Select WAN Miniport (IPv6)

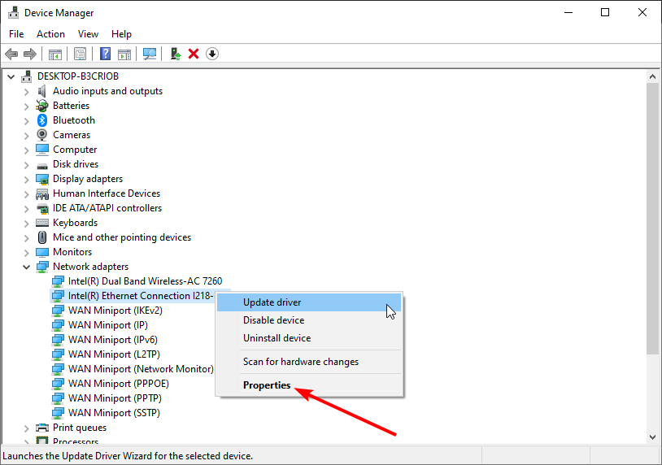112,340
